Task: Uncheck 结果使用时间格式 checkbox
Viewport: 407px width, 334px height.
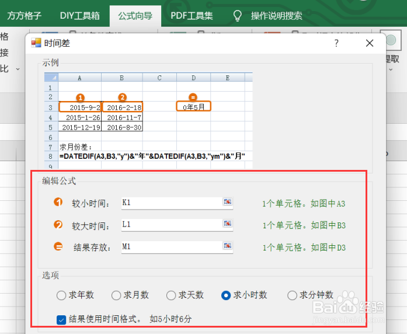Action: pos(61,320)
